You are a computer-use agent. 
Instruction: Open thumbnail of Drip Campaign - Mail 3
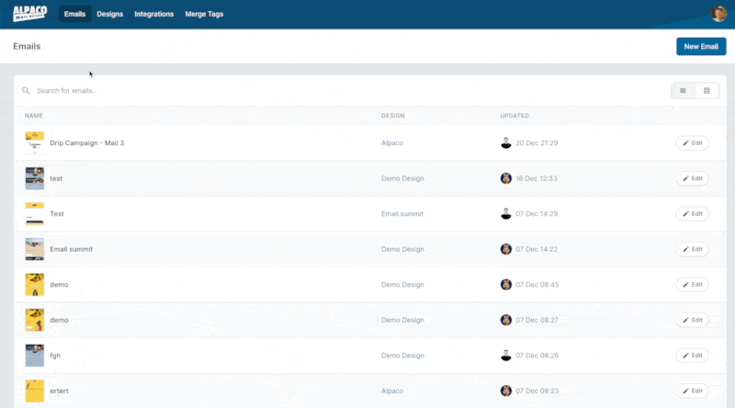[35, 142]
